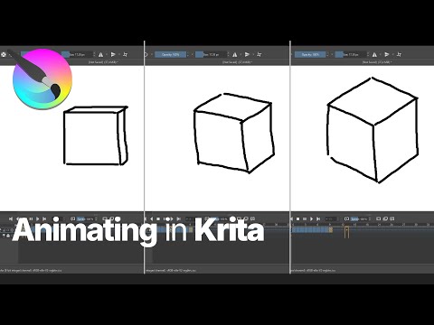
Task: Go to previous frame in middle panel timeline
Action: pyautogui.click(x=152, y=218)
